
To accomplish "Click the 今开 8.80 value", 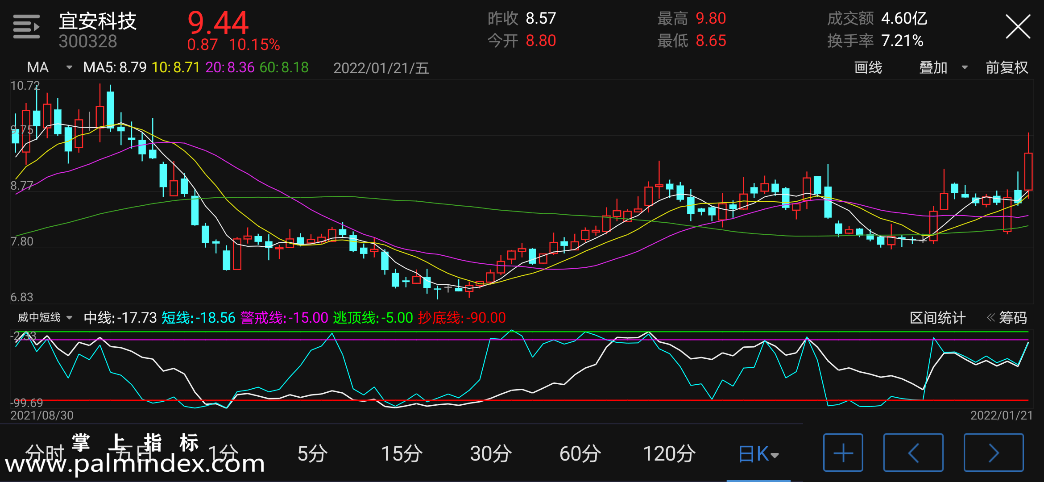I will pyautogui.click(x=522, y=41).
